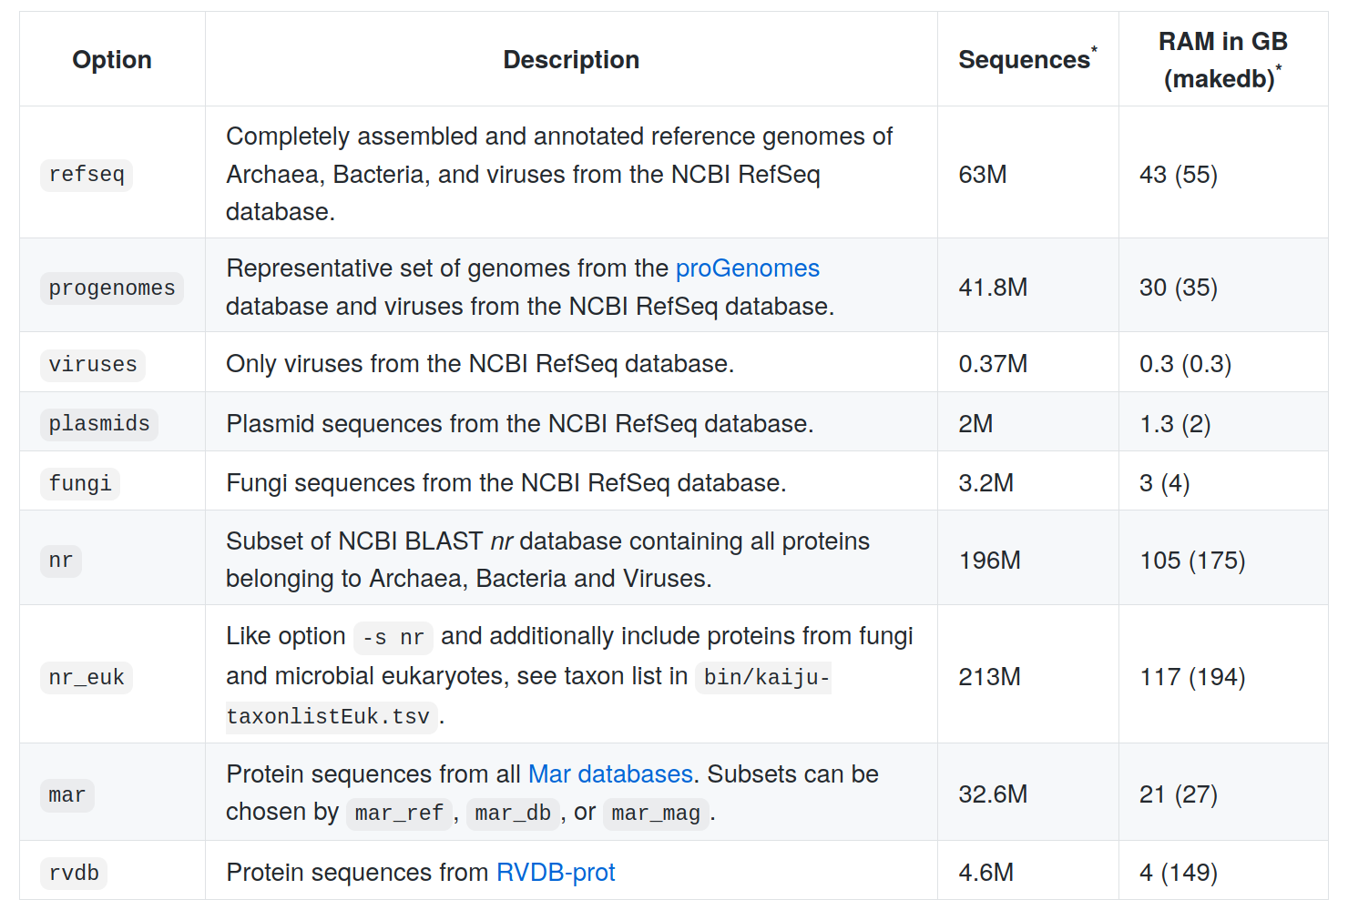Click the refseq option code
Viewport: 1348px width, 920px height.
(87, 175)
